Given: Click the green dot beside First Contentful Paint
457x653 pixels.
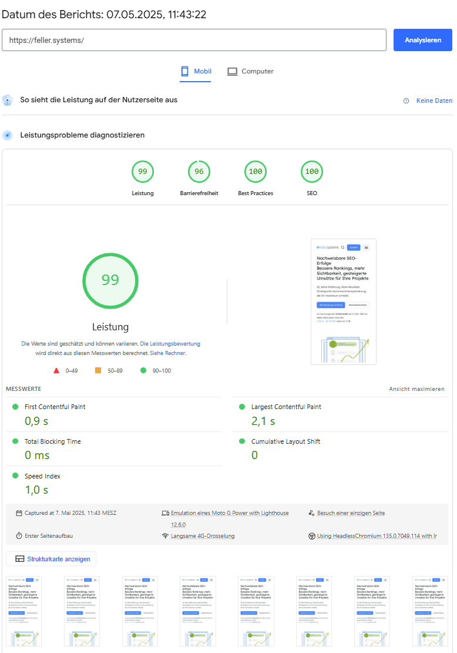Looking at the screenshot, I should (15, 407).
